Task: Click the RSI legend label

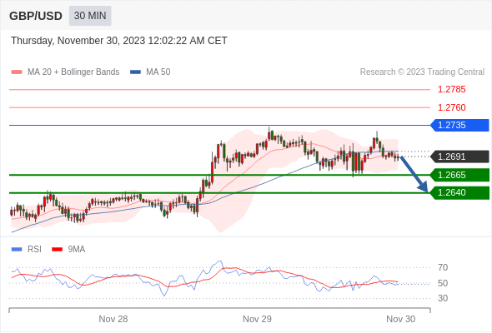Action: pyautogui.click(x=34, y=250)
